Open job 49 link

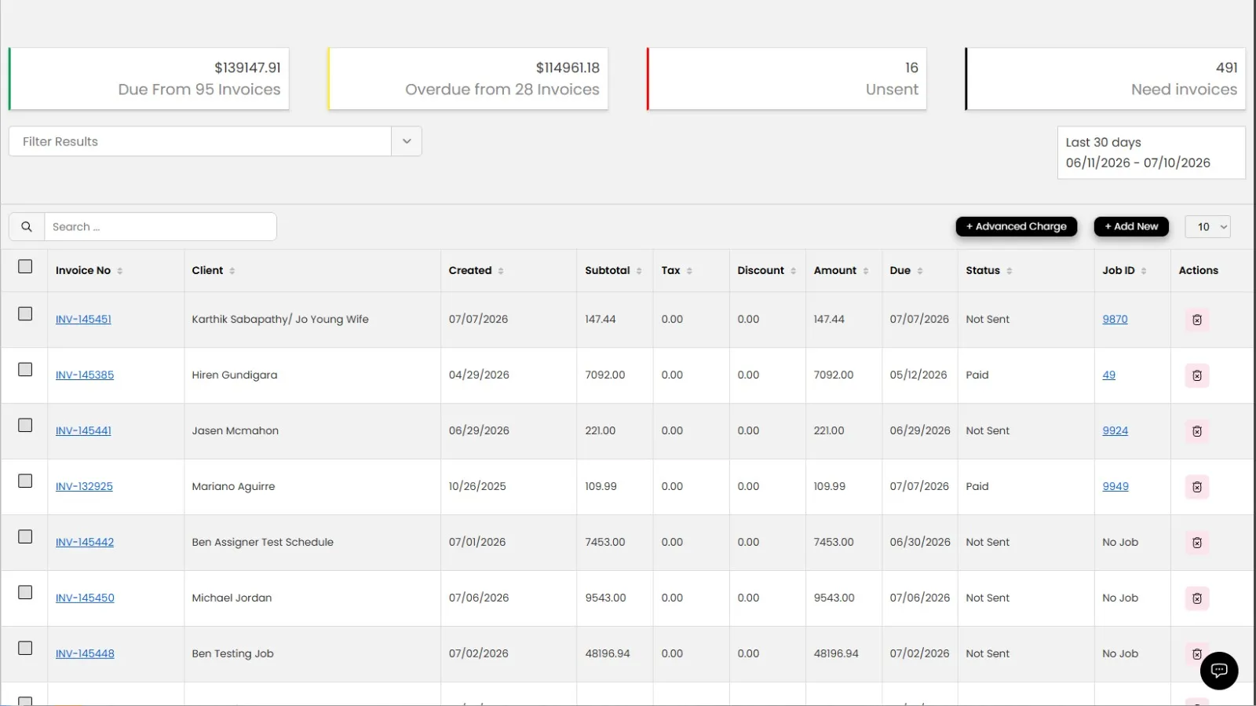click(1108, 375)
